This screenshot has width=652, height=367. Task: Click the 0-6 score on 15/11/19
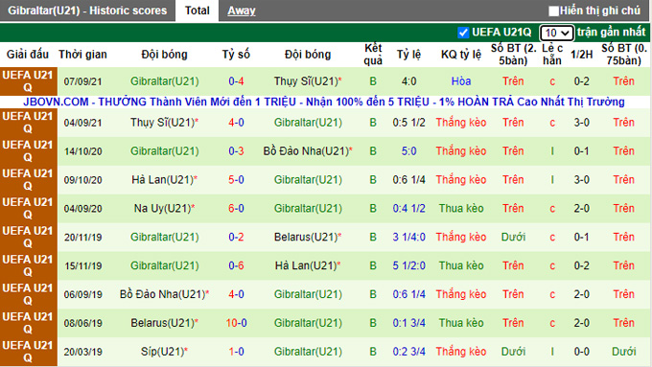point(236,265)
